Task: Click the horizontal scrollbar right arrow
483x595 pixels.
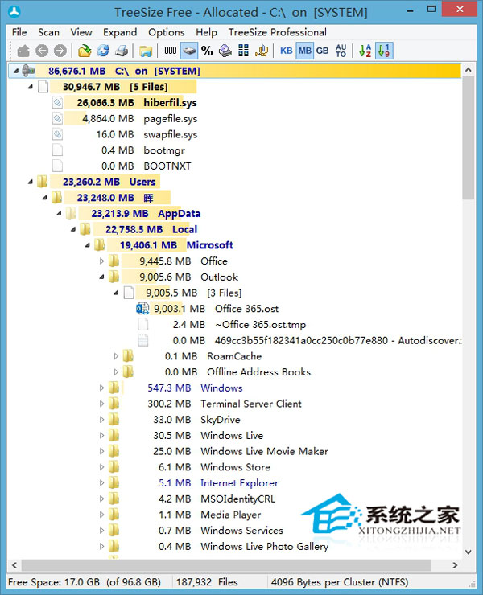Action: click(x=455, y=565)
